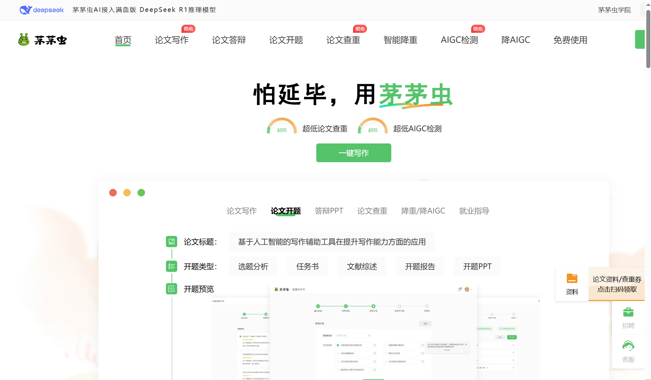Open 智能降重 navigation item
This screenshot has height=380, width=651.
[x=400, y=40]
